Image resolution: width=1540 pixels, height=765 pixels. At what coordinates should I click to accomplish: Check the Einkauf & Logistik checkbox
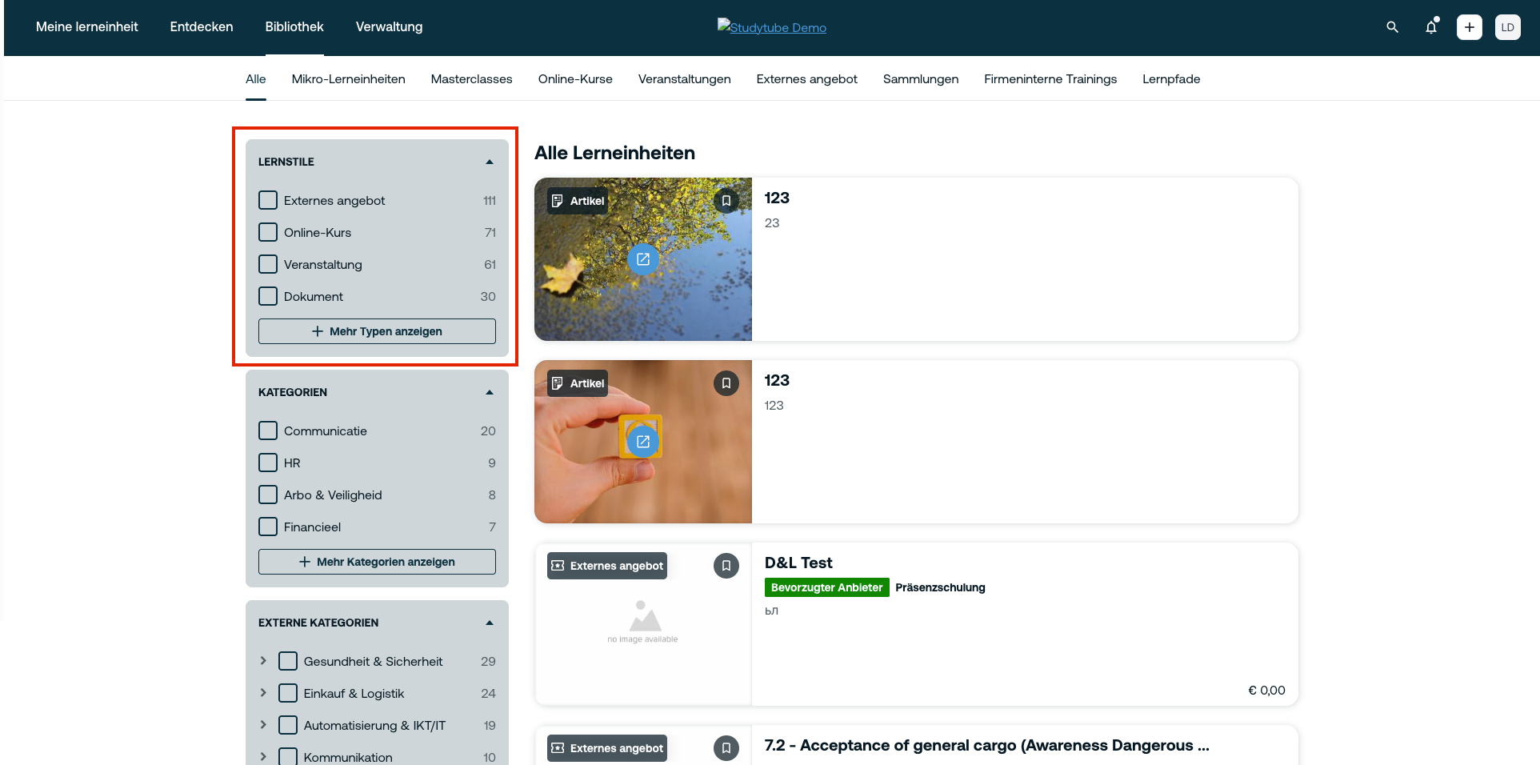288,693
